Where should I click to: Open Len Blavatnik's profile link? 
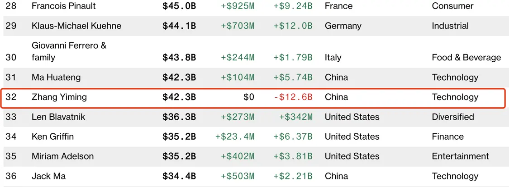(58, 117)
